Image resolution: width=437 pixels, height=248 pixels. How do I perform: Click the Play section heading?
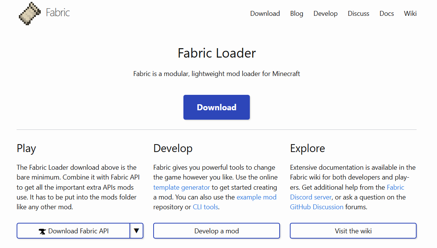coord(26,149)
